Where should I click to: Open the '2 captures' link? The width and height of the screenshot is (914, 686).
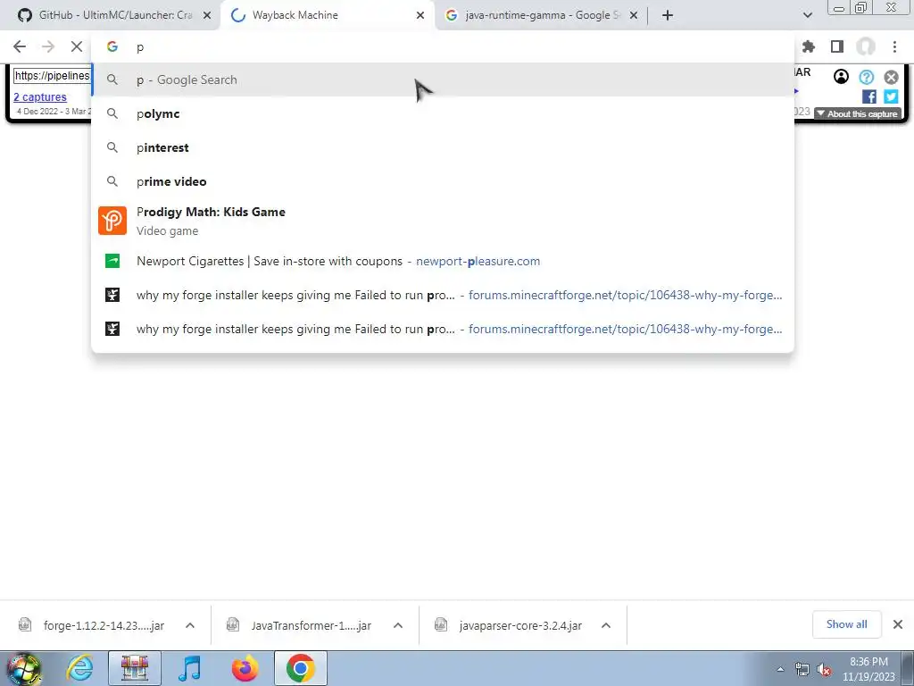tap(40, 96)
